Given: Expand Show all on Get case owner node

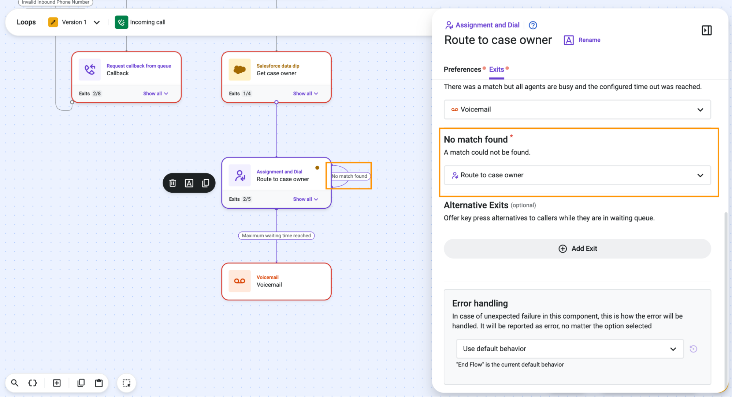Looking at the screenshot, I should (x=305, y=94).
